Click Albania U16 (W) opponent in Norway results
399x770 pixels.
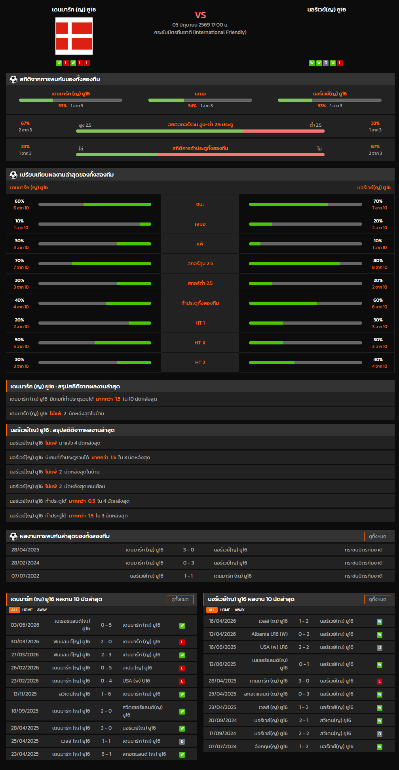tap(270, 634)
